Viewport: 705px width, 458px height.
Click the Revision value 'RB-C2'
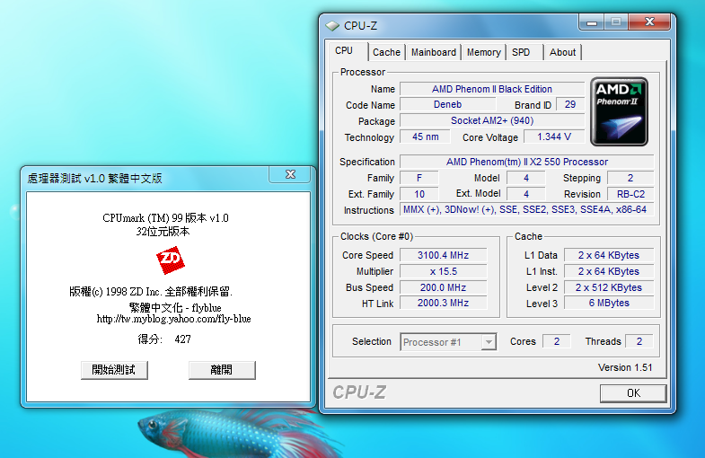tap(630, 194)
